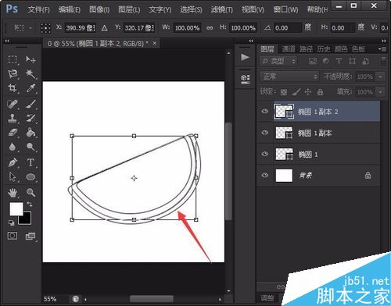
Task: Toggle lock all padlock
Action: (321, 91)
